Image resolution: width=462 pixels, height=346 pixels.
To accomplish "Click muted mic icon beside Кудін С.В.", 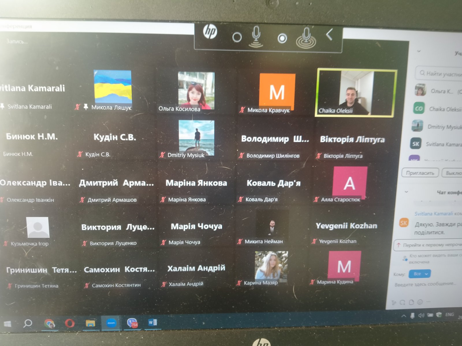I will (x=80, y=154).
